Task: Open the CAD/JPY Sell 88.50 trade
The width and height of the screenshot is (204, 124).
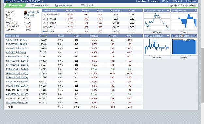Action: click(x=16, y=52)
